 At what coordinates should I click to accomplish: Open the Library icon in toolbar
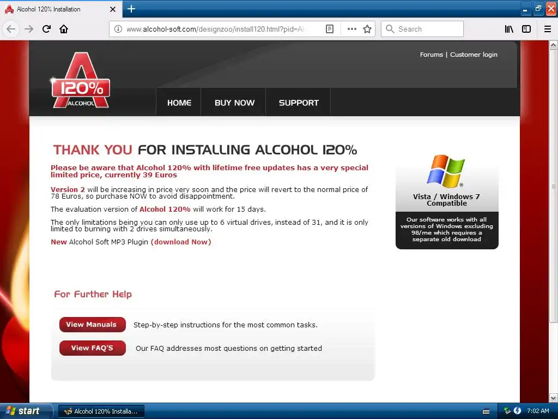point(509,29)
